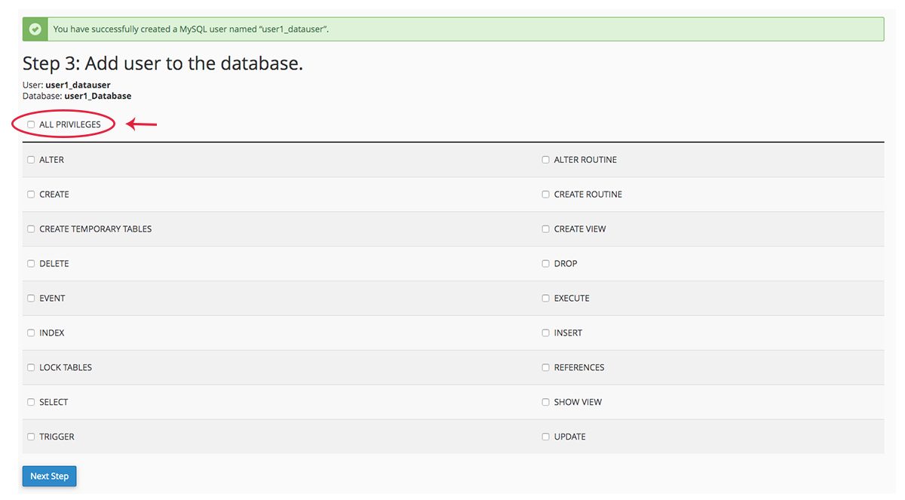Click the success message about MySQL user
The image size is (905, 500).
pyautogui.click(x=191, y=29)
